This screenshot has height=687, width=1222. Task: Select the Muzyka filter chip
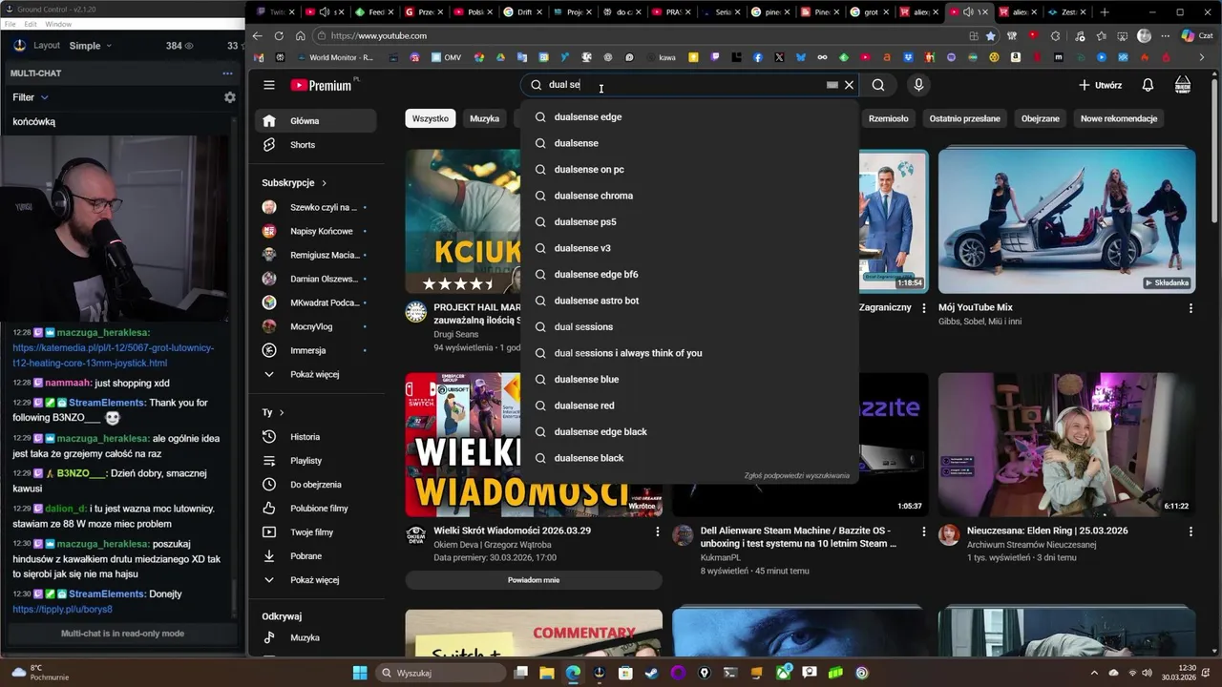[484, 118]
